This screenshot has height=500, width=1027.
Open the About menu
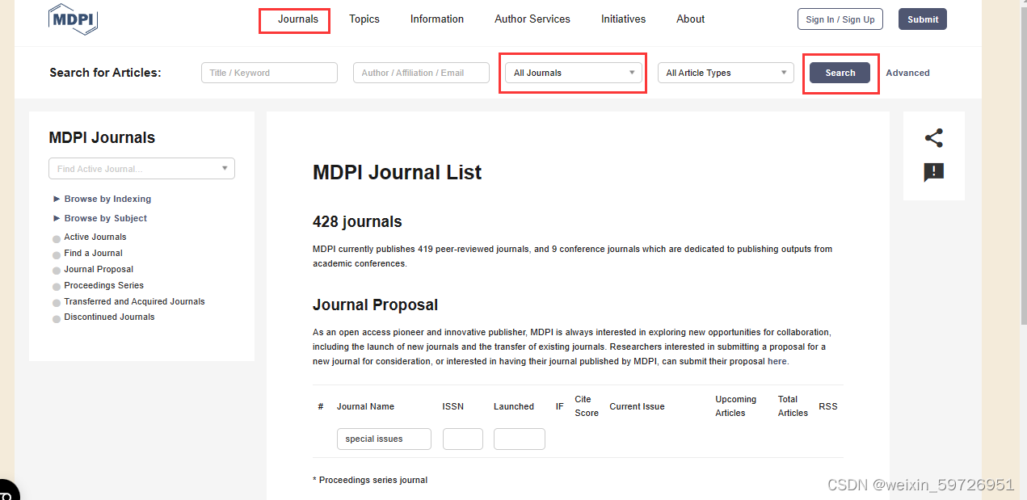691,19
